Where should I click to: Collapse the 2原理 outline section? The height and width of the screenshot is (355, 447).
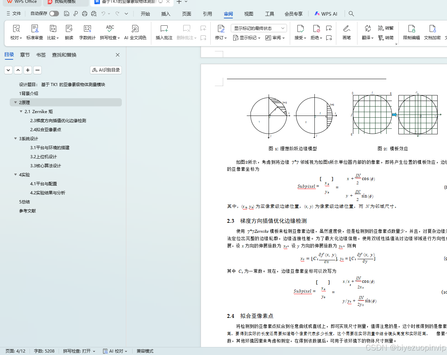click(x=15, y=102)
